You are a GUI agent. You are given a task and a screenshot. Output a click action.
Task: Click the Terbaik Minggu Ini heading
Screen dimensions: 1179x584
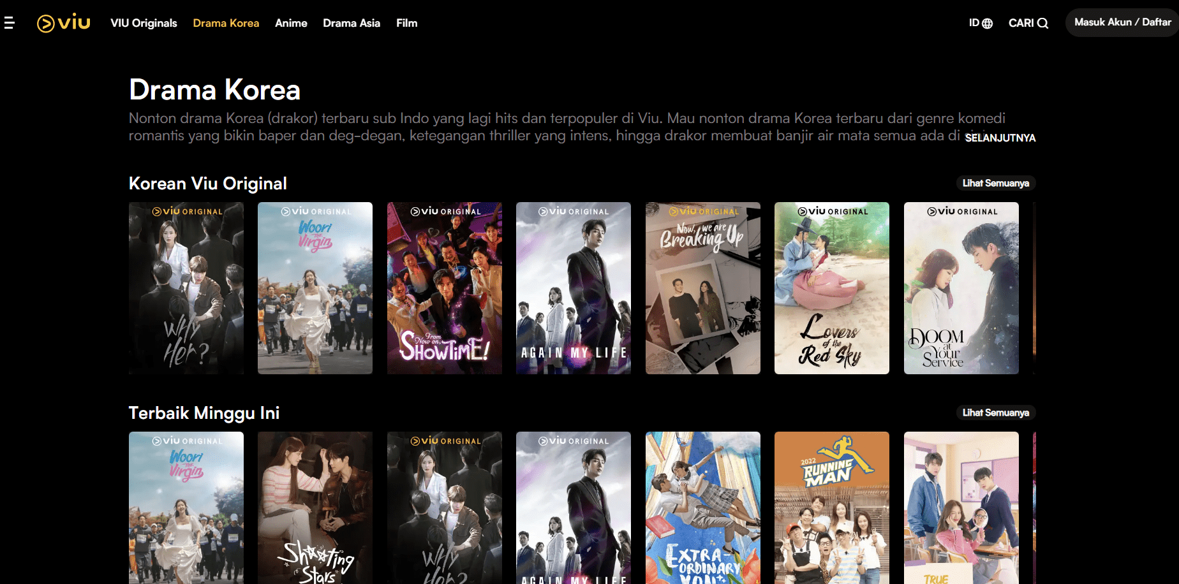204,413
